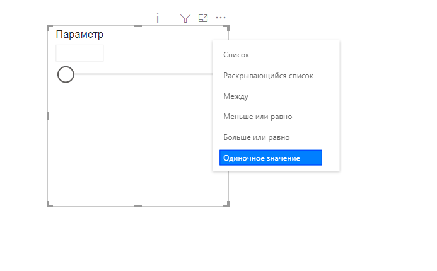Click the value input box under Параметр
437x271 pixels.
(x=79, y=53)
